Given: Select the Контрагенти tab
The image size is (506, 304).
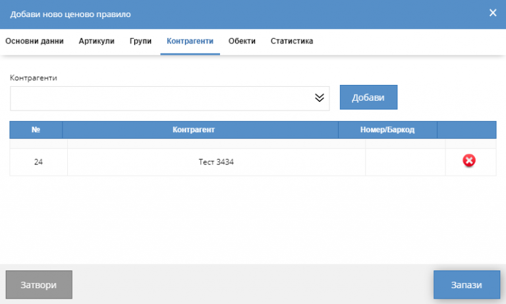Looking at the screenshot, I should [x=190, y=41].
